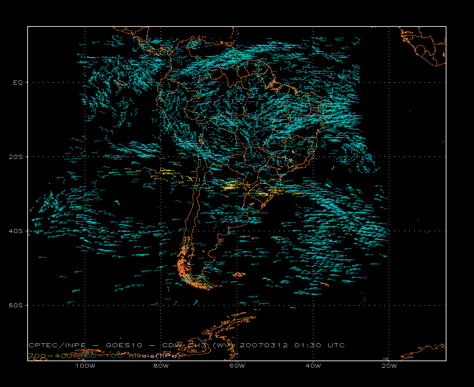Click the 100W longitude axis label
This screenshot has height=387, width=474.
coord(85,366)
